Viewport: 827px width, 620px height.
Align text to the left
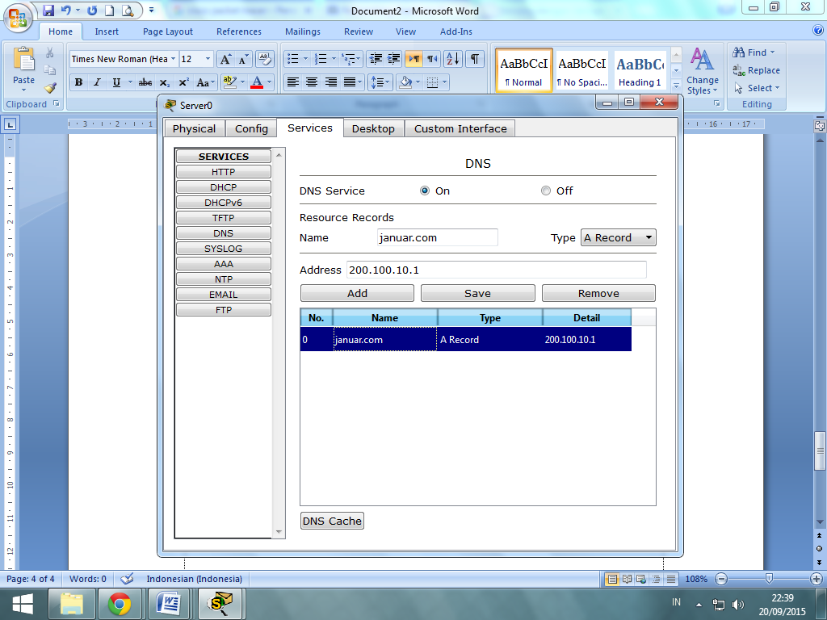(292, 82)
